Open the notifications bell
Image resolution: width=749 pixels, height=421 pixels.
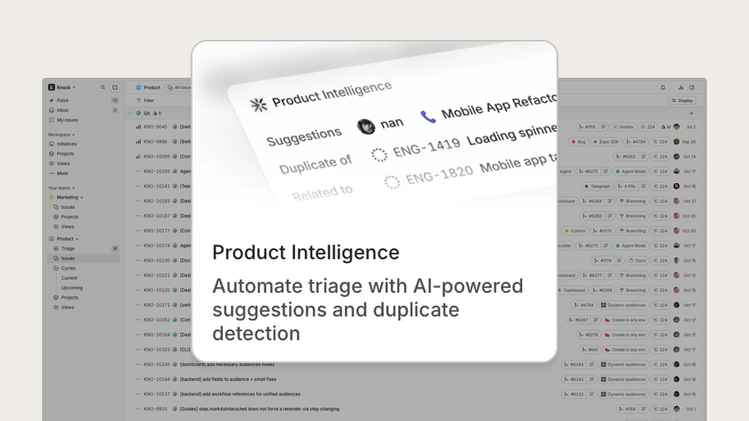(x=663, y=87)
